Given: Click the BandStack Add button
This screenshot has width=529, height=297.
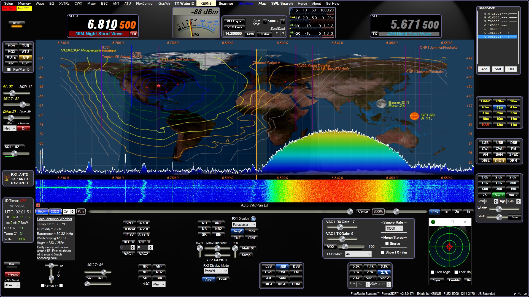Looking at the screenshot, I should tap(484, 69).
